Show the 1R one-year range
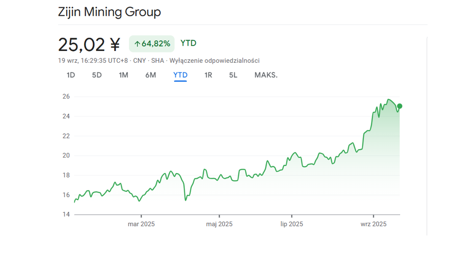Screen dimensions: 465x254 pyautogui.click(x=208, y=75)
